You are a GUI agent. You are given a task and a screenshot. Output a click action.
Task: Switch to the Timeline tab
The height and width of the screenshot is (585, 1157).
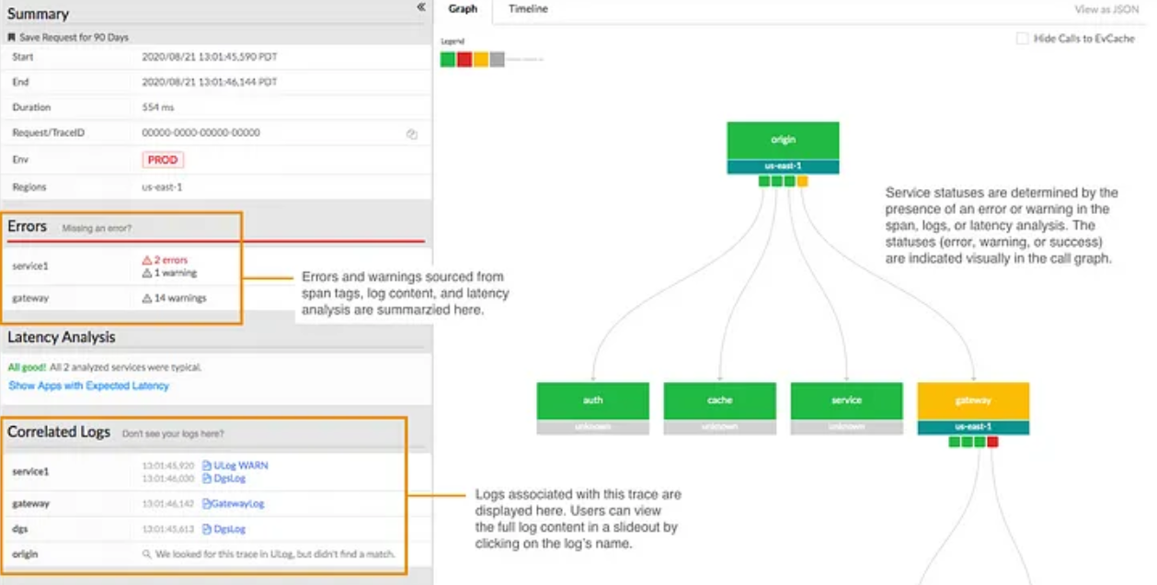(528, 9)
